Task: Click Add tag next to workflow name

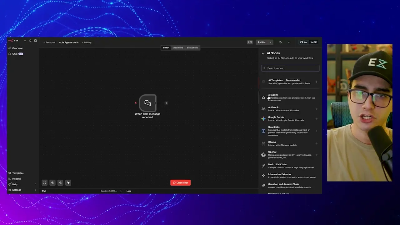Action: [x=87, y=42]
